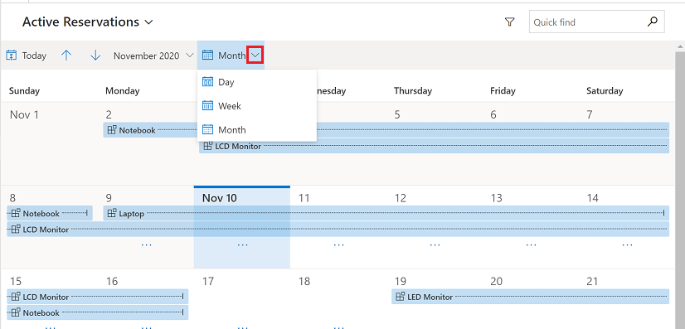This screenshot has height=329, width=685.
Task: Select date 20 in the calendar
Action: pyautogui.click(x=496, y=282)
